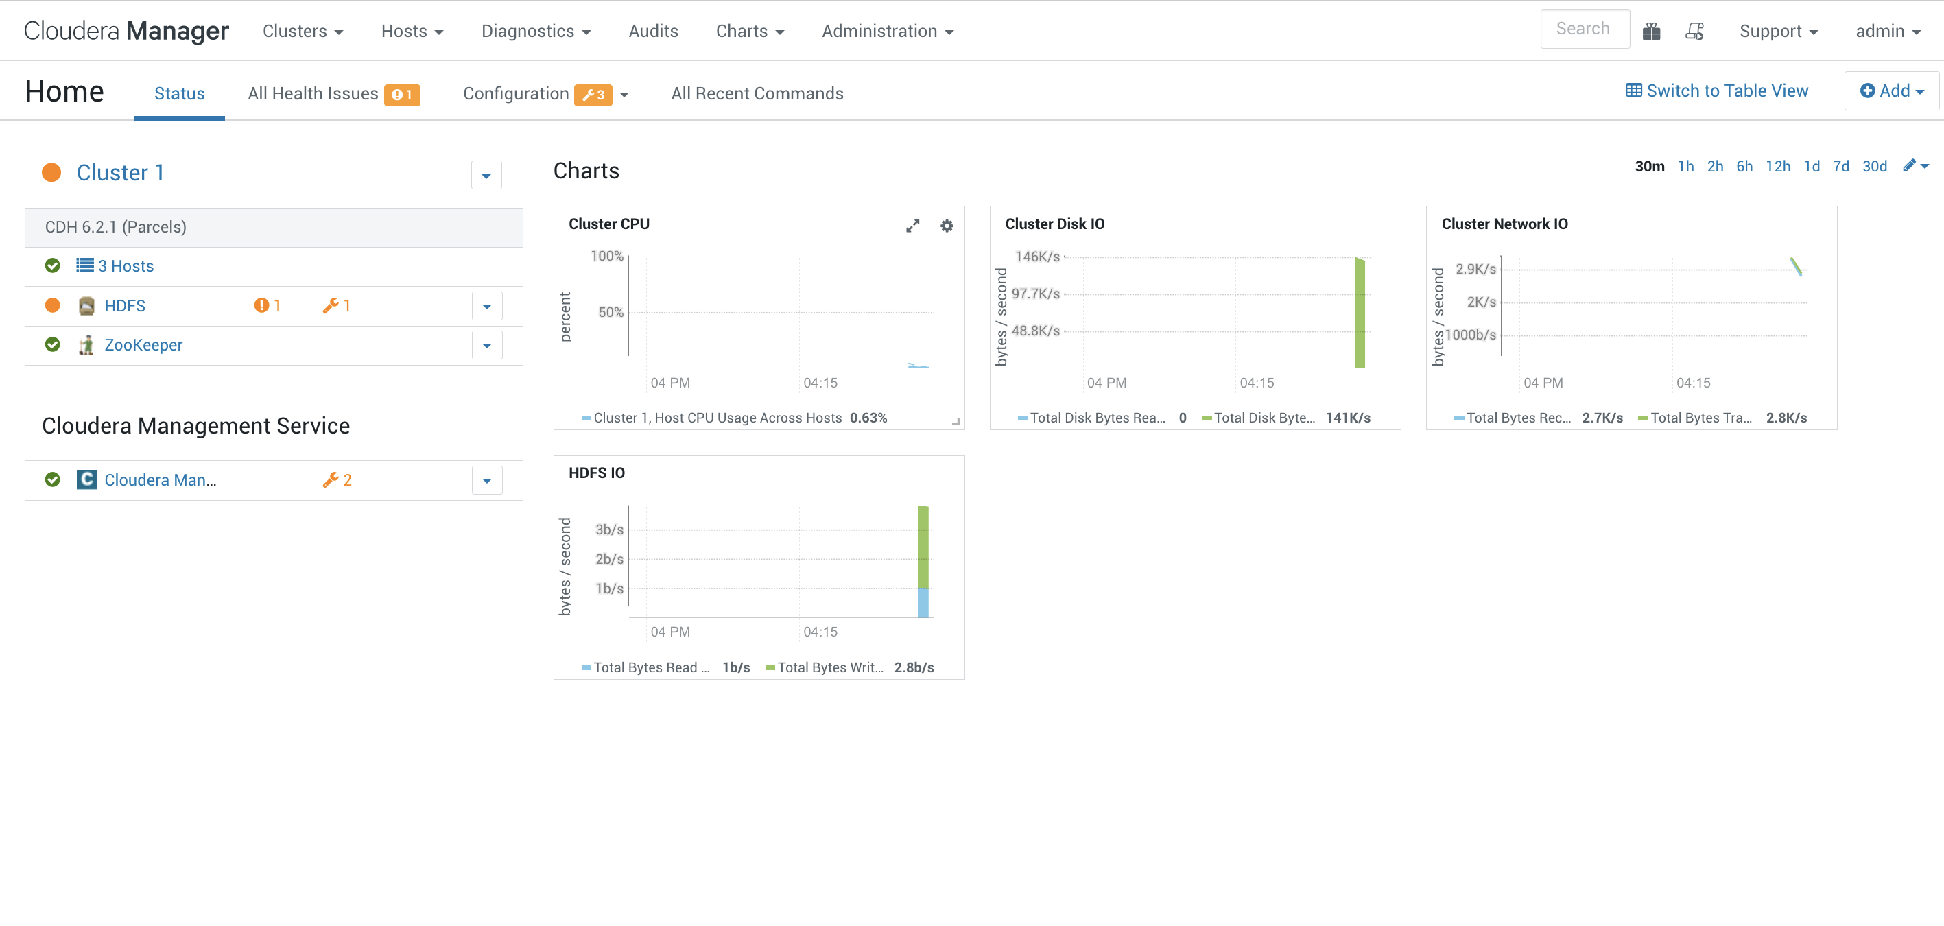
Task: Open running commands icon beside the gift icon
Action: (x=1694, y=31)
